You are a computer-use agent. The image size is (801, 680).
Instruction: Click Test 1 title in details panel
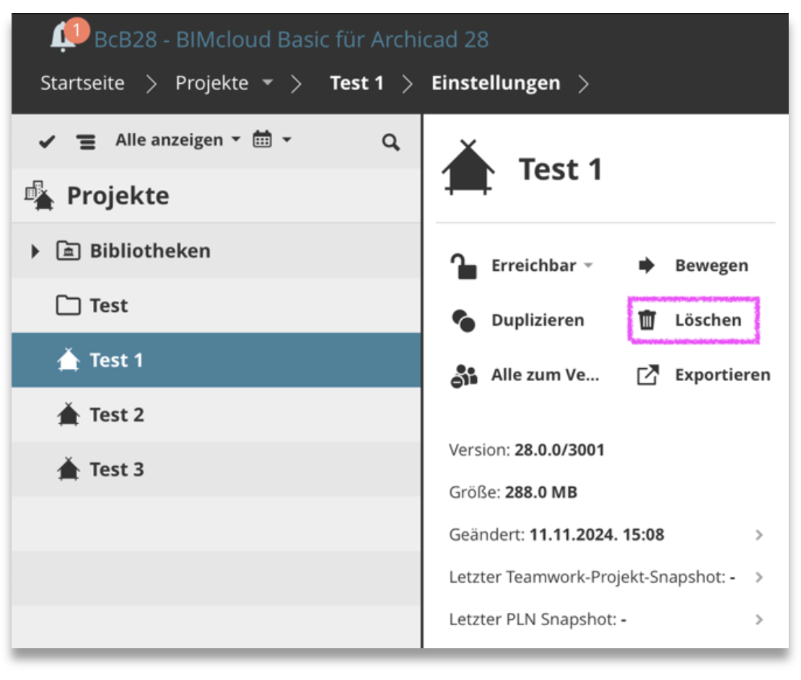561,169
